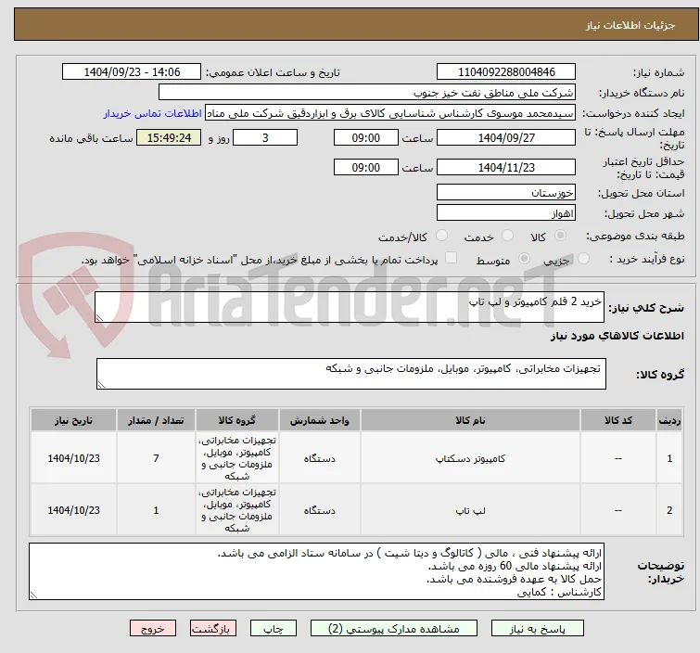
Task: Click the city field 'اهواز'
Action: point(506,213)
